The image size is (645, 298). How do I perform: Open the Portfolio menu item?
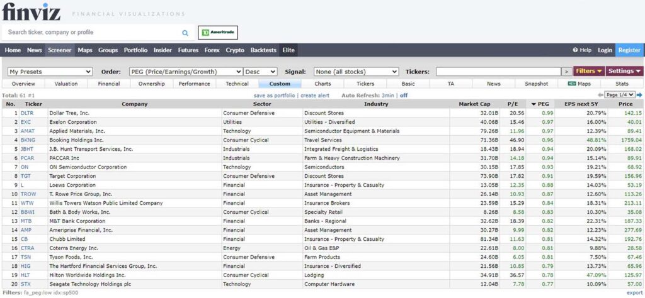[136, 50]
